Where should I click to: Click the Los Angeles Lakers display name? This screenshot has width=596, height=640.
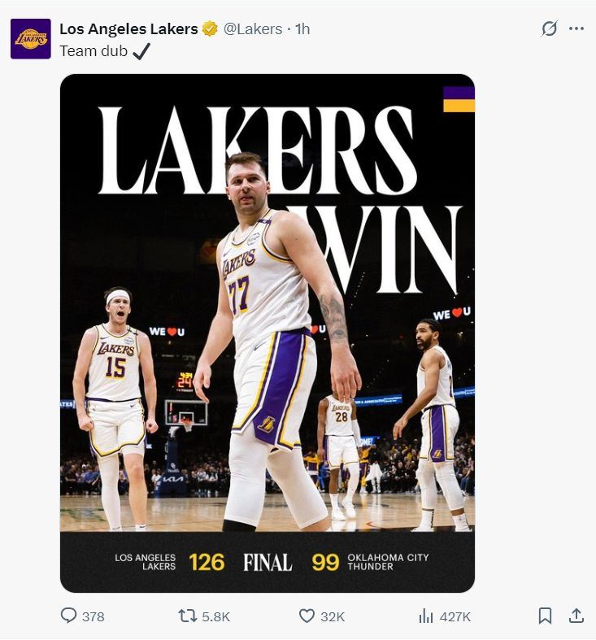128,29
